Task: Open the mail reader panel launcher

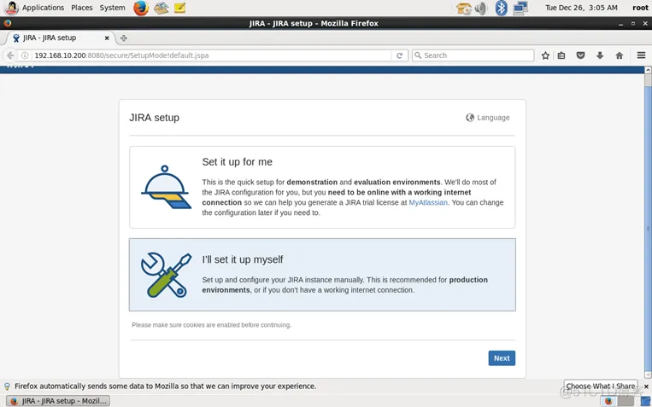Action: click(x=161, y=8)
